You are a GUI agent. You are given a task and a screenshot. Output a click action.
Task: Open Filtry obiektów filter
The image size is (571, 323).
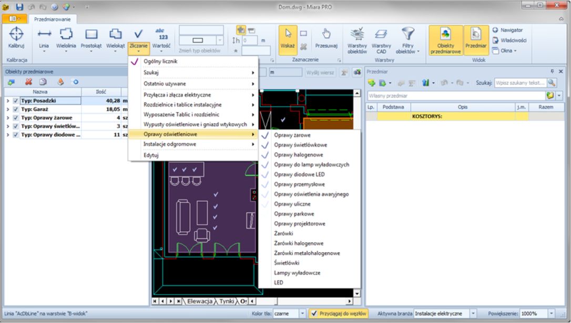[407, 40]
